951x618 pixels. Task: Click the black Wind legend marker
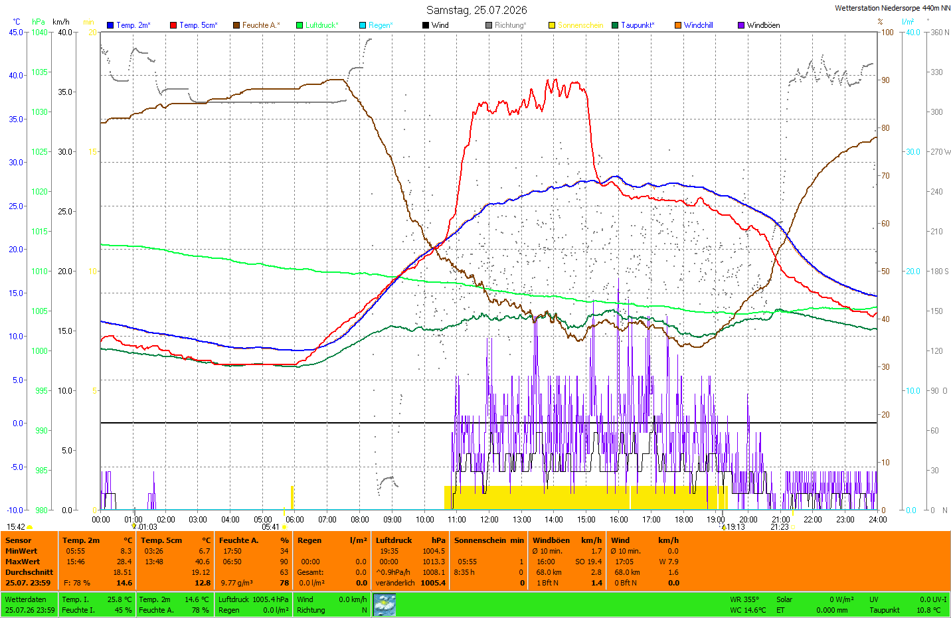(426, 25)
